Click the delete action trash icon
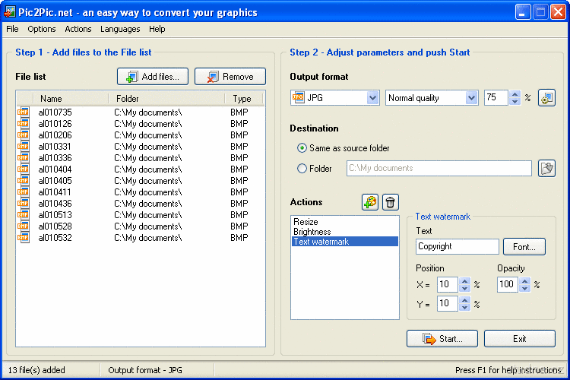 click(390, 202)
